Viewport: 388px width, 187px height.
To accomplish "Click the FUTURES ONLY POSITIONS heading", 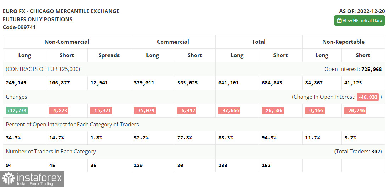I will point(38,19).
